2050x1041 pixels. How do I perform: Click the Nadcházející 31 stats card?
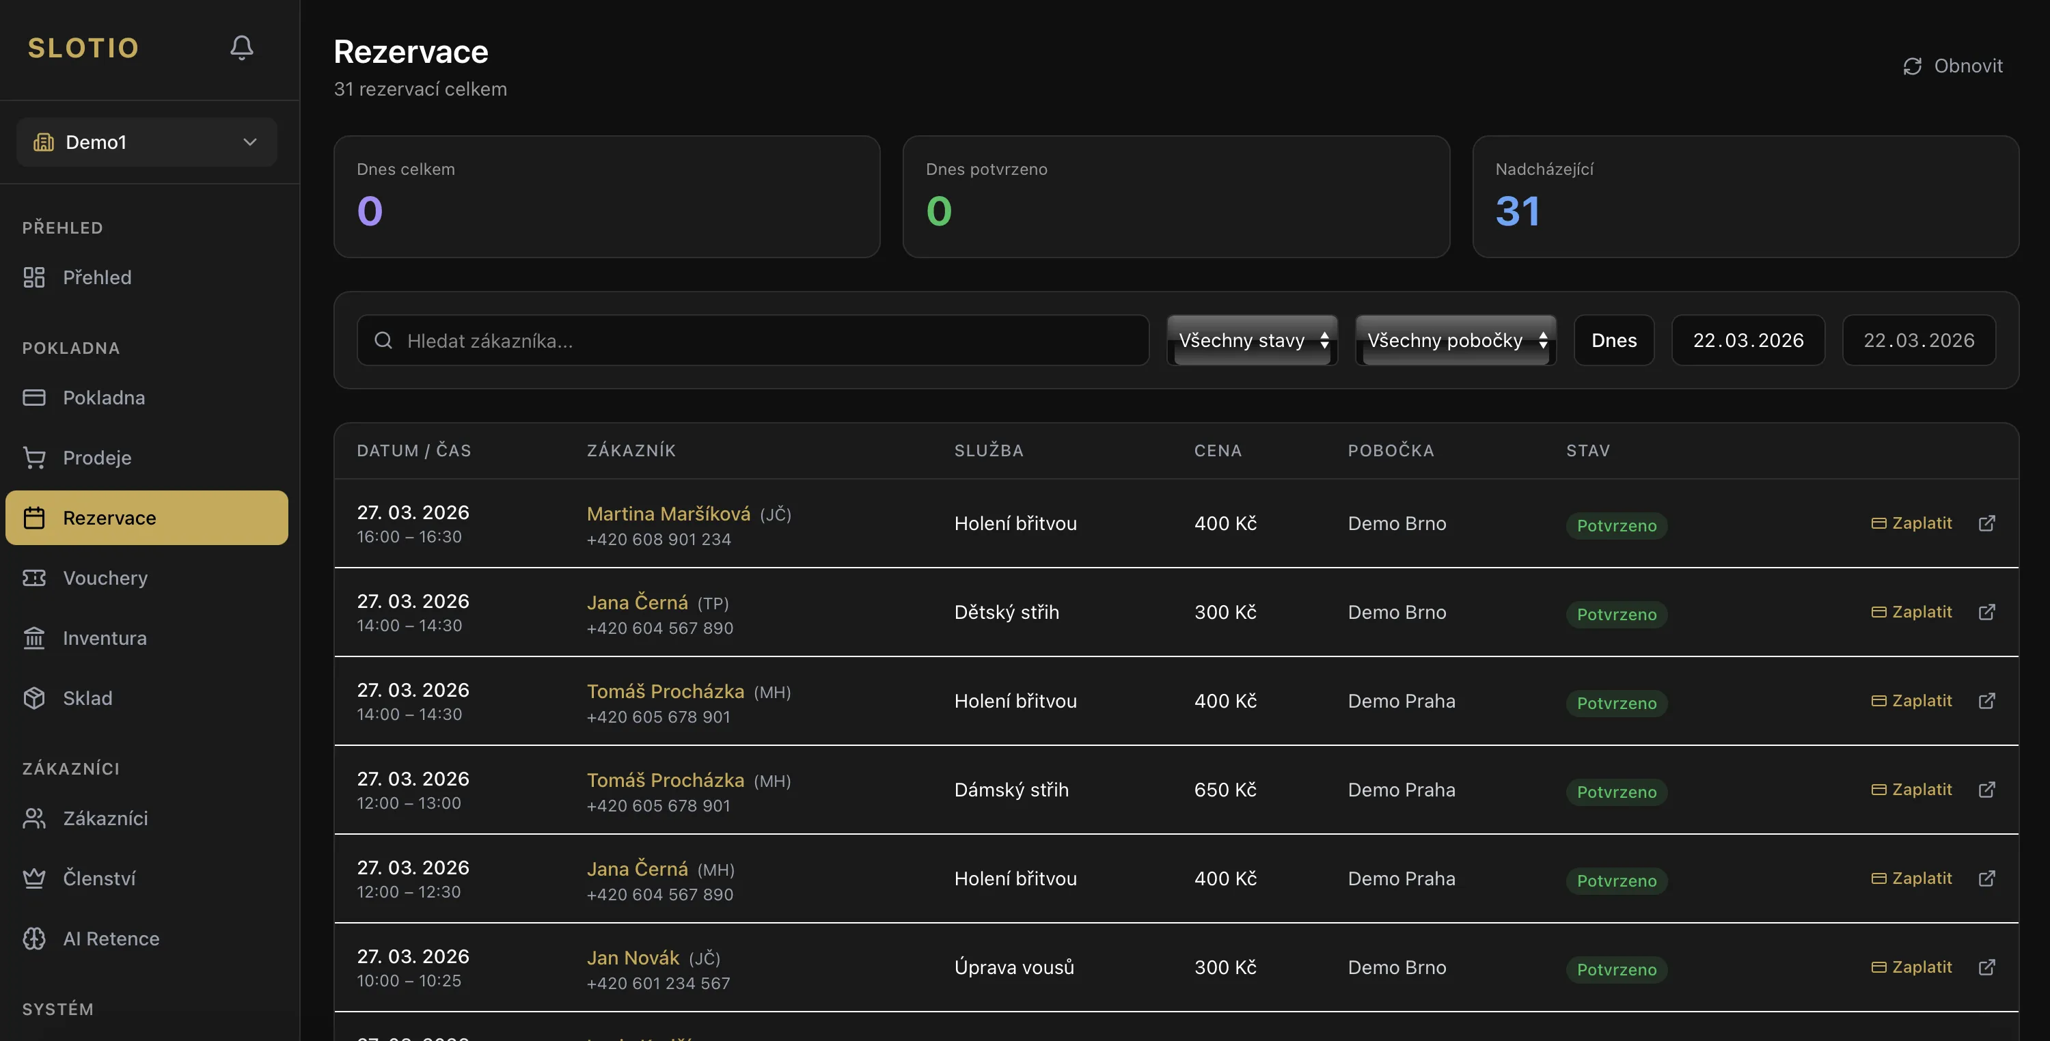[x=1745, y=197]
